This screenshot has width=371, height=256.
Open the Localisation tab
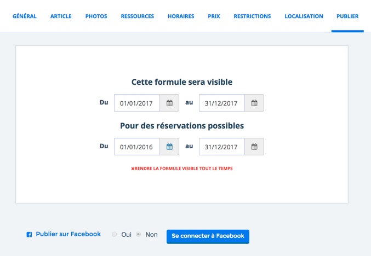click(304, 16)
